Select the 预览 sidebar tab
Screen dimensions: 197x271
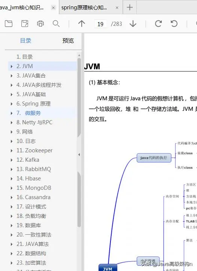pos(68,41)
